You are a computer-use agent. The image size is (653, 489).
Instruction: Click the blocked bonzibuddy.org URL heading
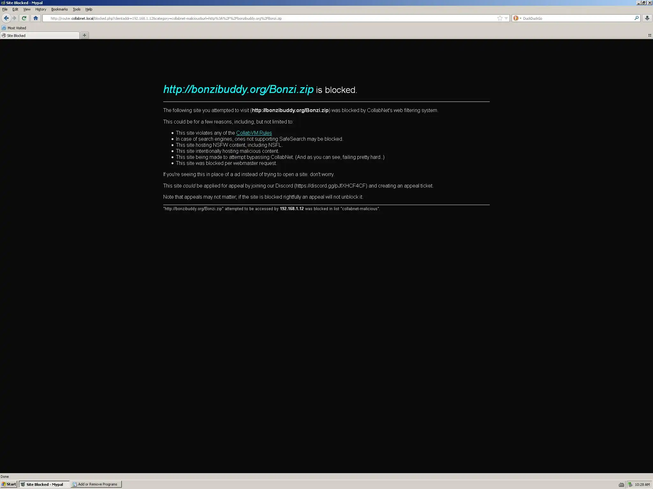pos(238,89)
